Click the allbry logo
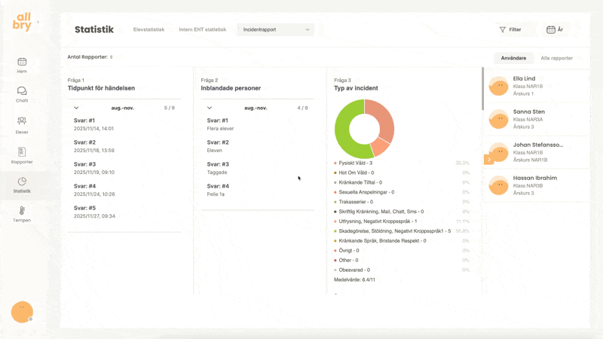Viewport: 603px width, 339px height. click(x=22, y=23)
